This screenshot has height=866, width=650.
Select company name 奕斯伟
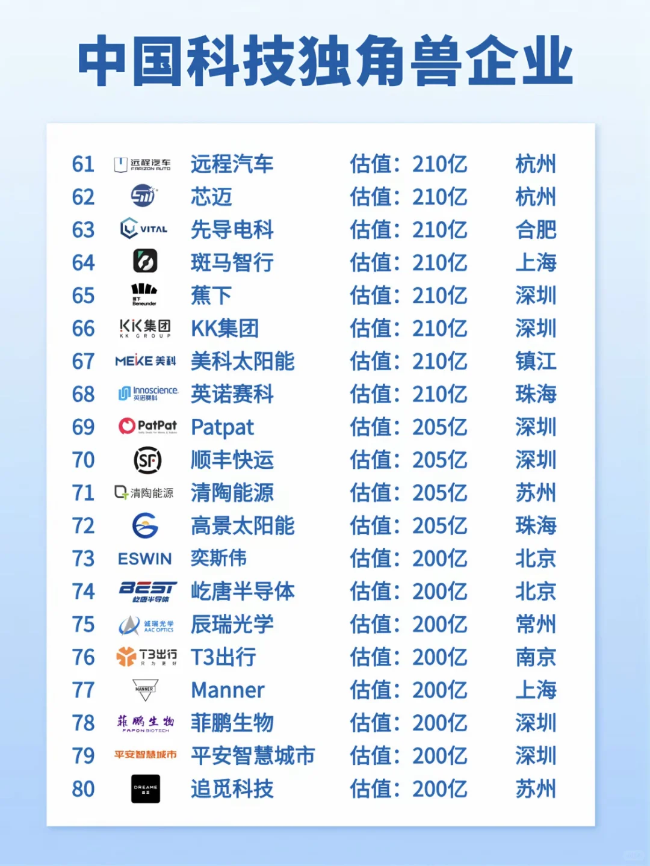[x=218, y=558]
